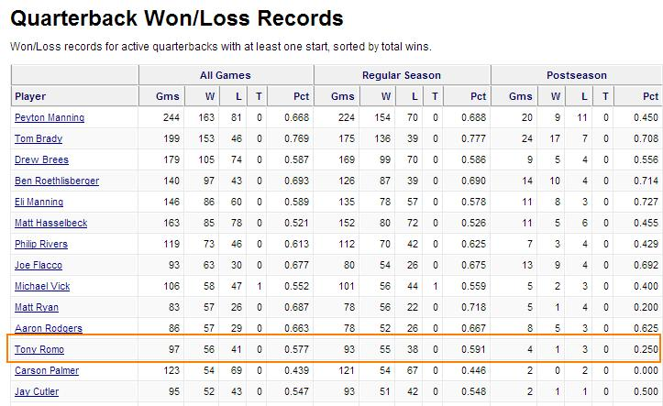Select the Eli Manning link
The image size is (663, 406).
39,202
